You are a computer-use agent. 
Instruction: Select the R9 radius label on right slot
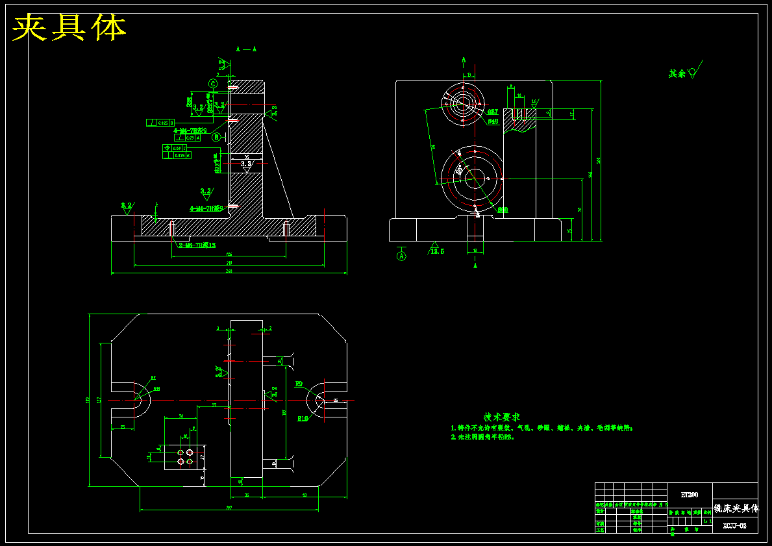pyautogui.click(x=299, y=384)
